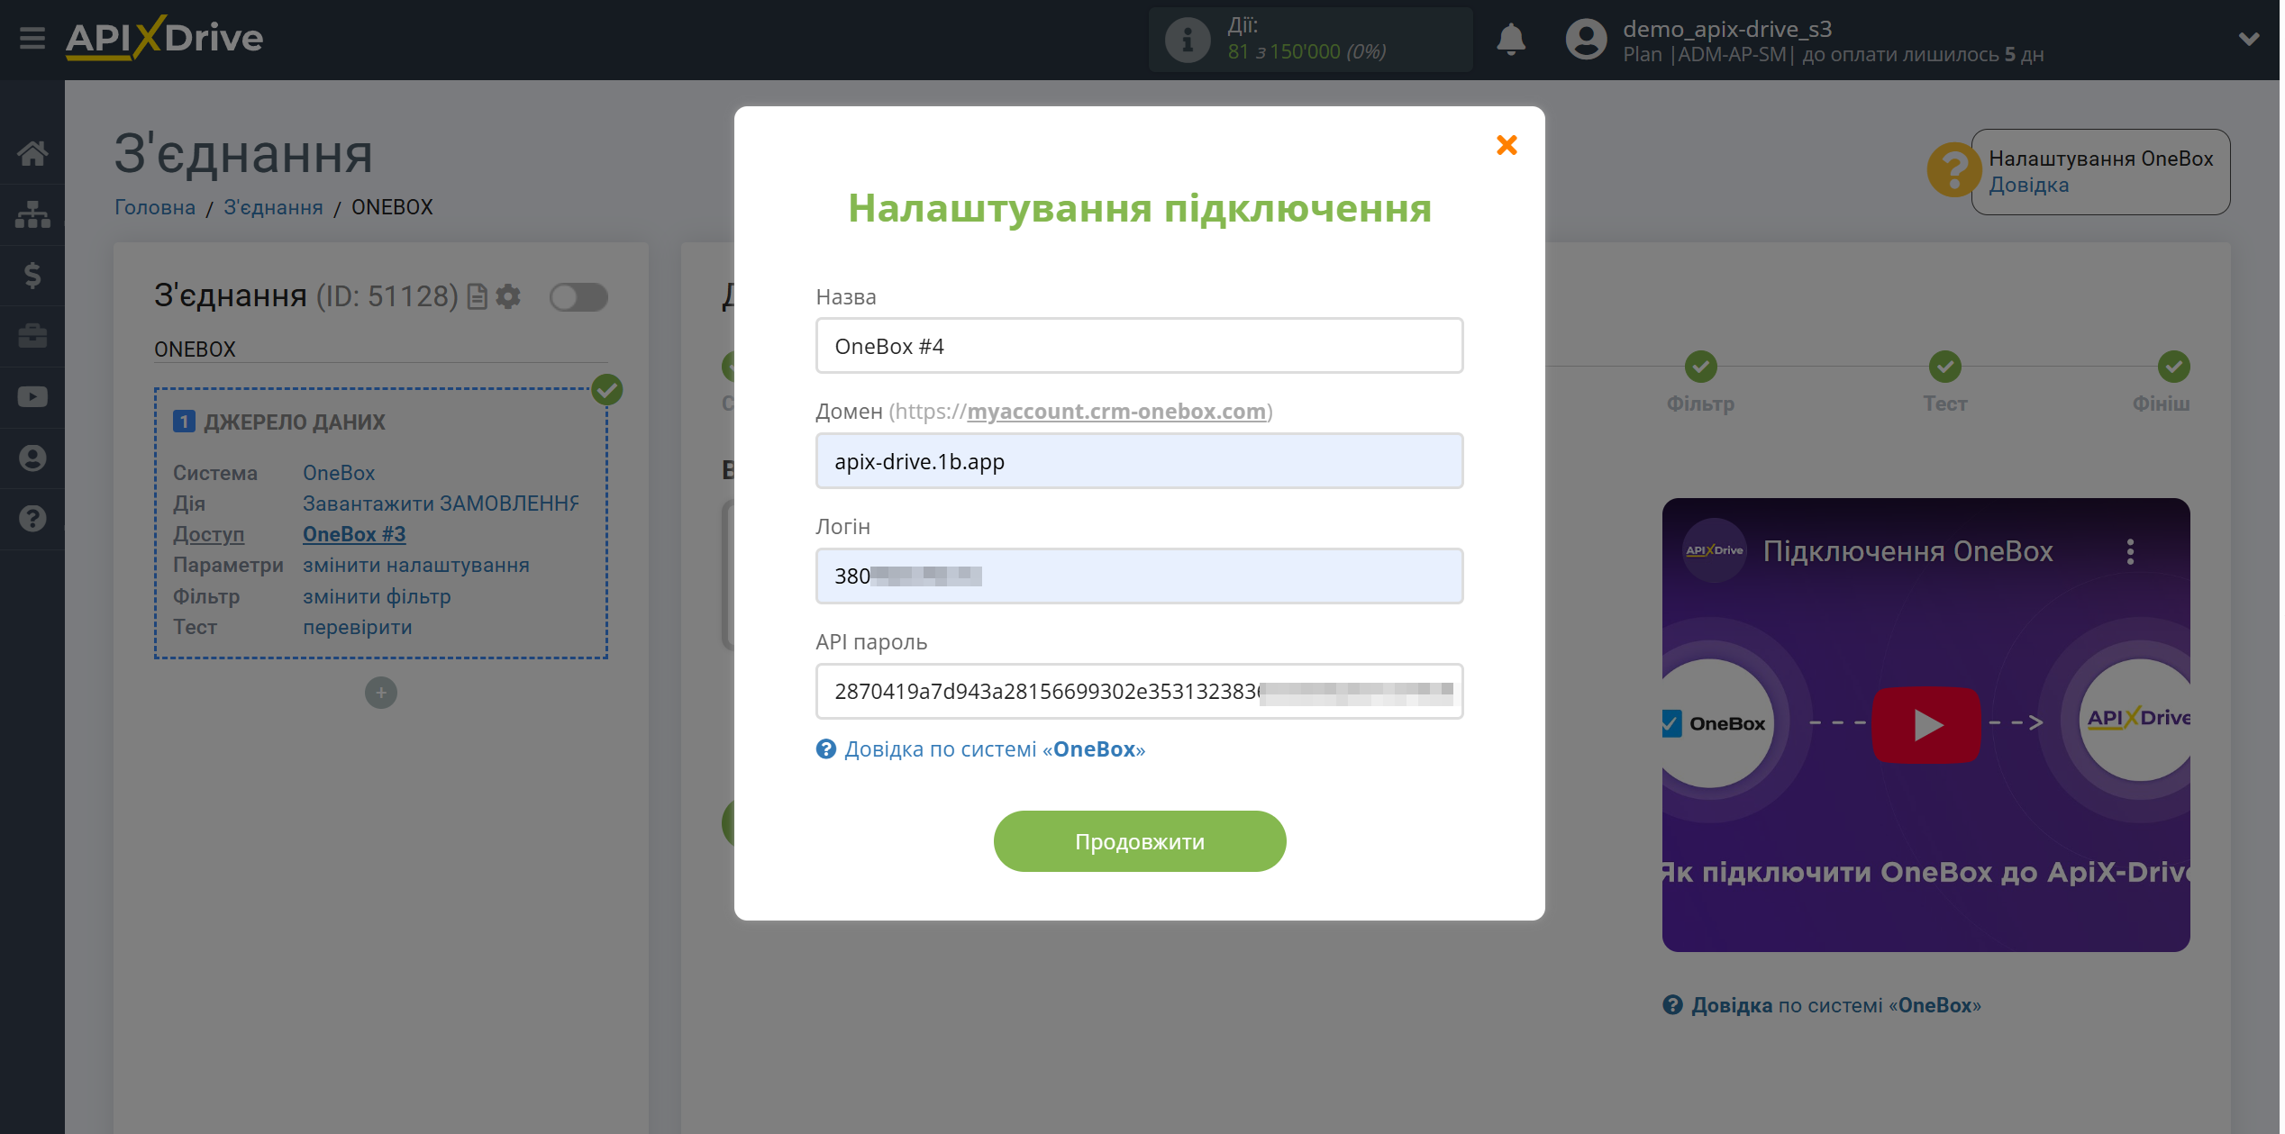Open the actions info icon
2285x1134 pixels.
click(x=1187, y=40)
